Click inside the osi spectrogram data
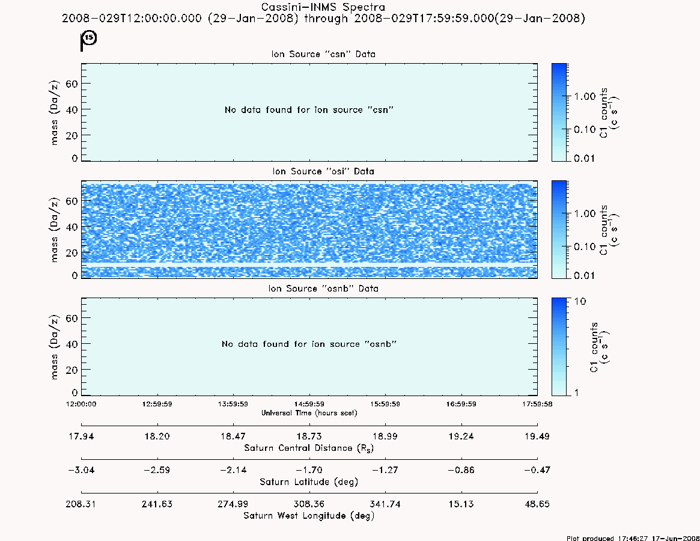 309,229
